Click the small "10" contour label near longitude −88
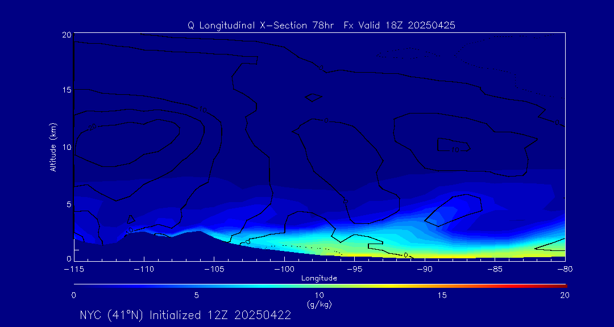Viewport: 614px width, 327px height. point(455,150)
